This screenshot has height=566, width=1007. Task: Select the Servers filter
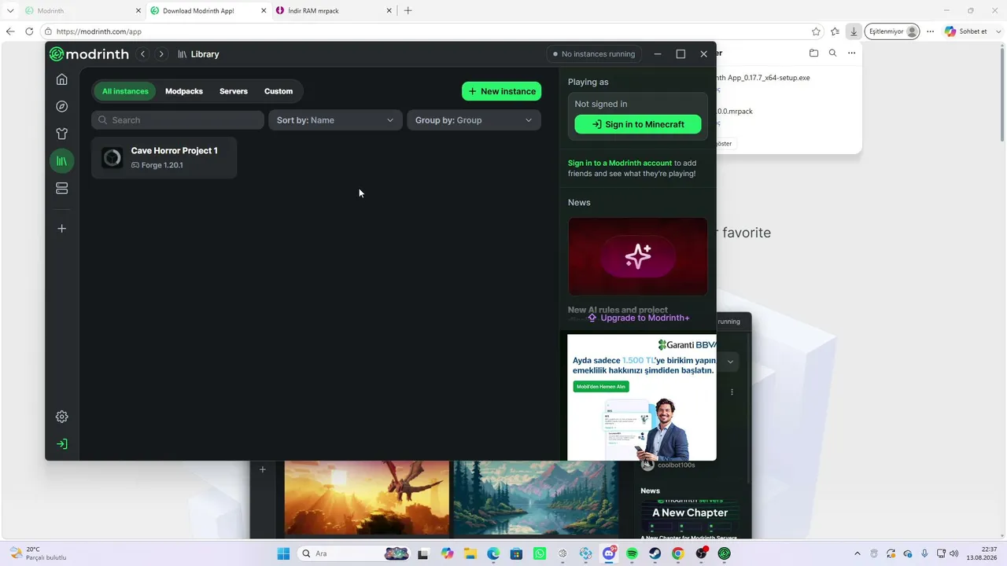tap(234, 91)
